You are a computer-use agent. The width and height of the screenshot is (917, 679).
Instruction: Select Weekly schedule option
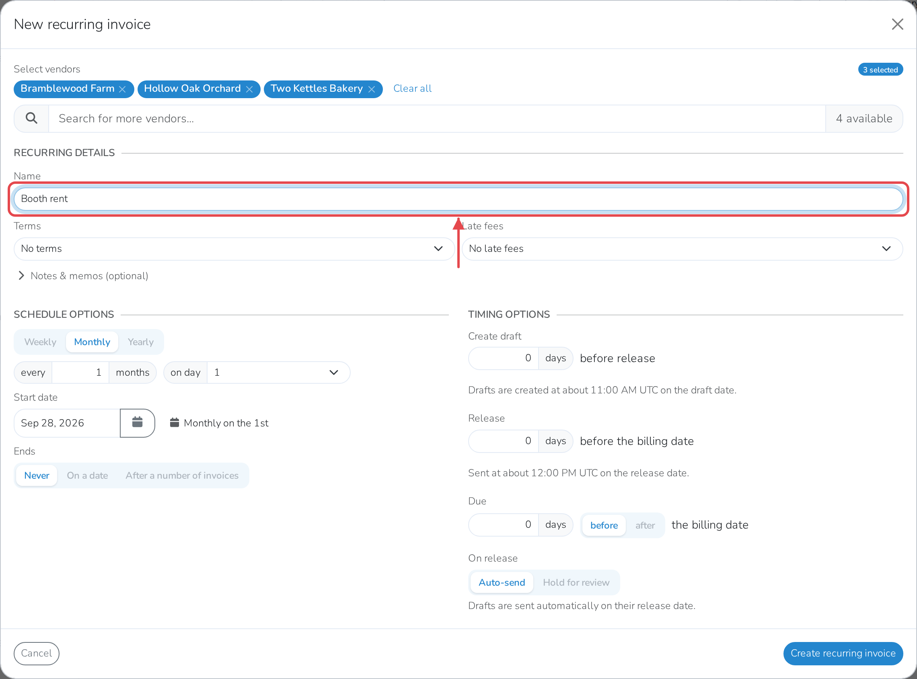point(40,342)
